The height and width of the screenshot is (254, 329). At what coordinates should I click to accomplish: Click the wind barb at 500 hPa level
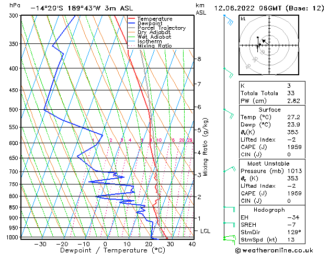pyautogui.click(x=229, y=114)
